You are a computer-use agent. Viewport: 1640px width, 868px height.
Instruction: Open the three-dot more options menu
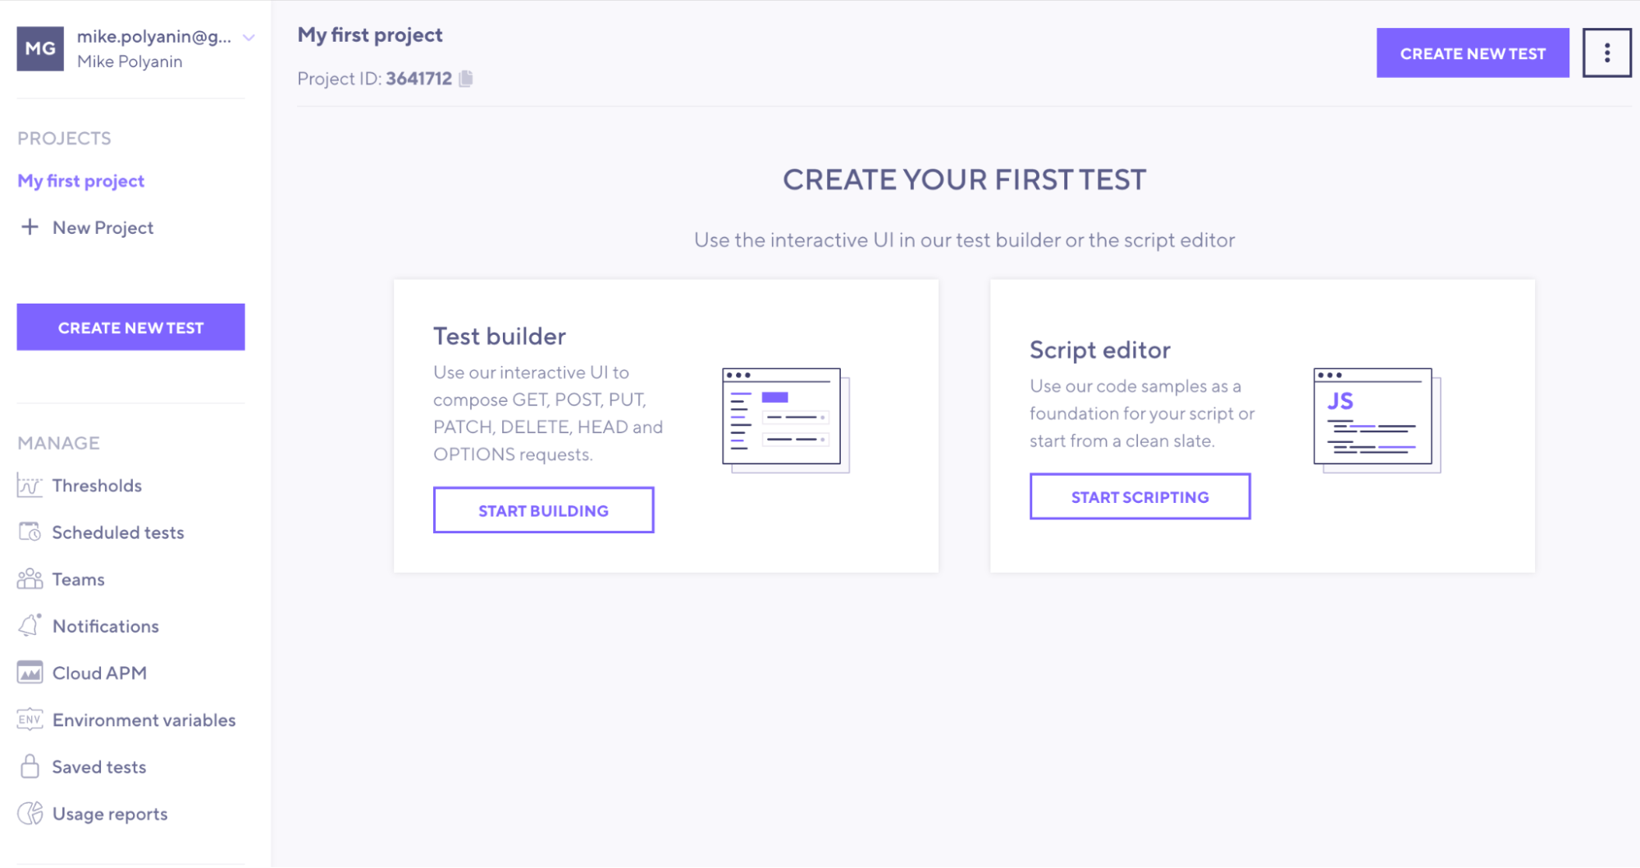click(1606, 53)
